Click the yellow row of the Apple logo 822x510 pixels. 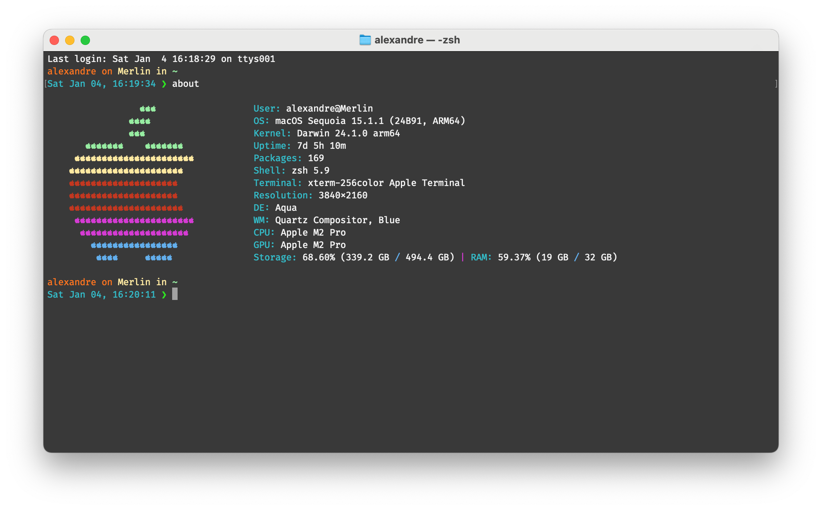click(x=134, y=159)
